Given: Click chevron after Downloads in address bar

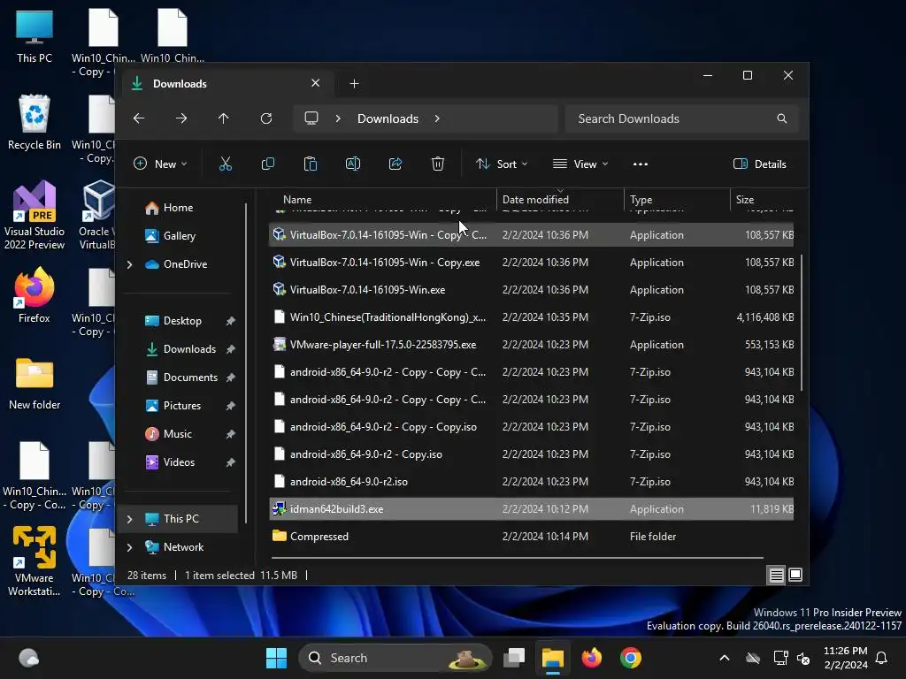Looking at the screenshot, I should tap(437, 118).
